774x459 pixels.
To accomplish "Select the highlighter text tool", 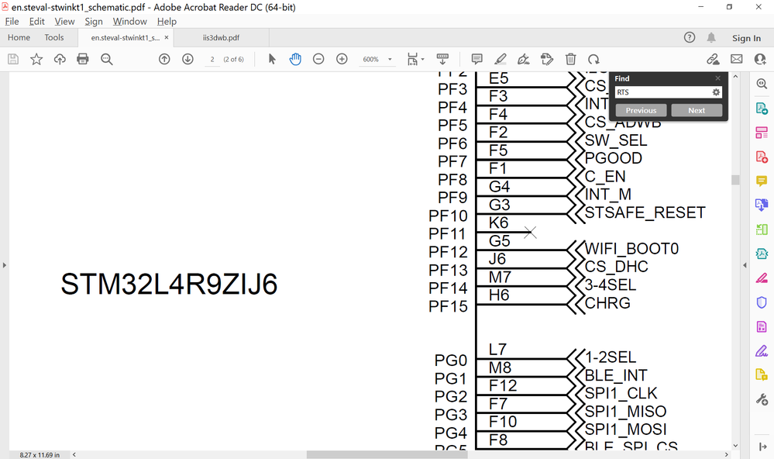I will pos(500,59).
